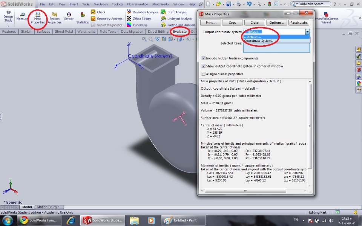Toggle Geometry Analysis checkbox
This screenshot has width=362, height=226.
pyautogui.click(x=93, y=18)
